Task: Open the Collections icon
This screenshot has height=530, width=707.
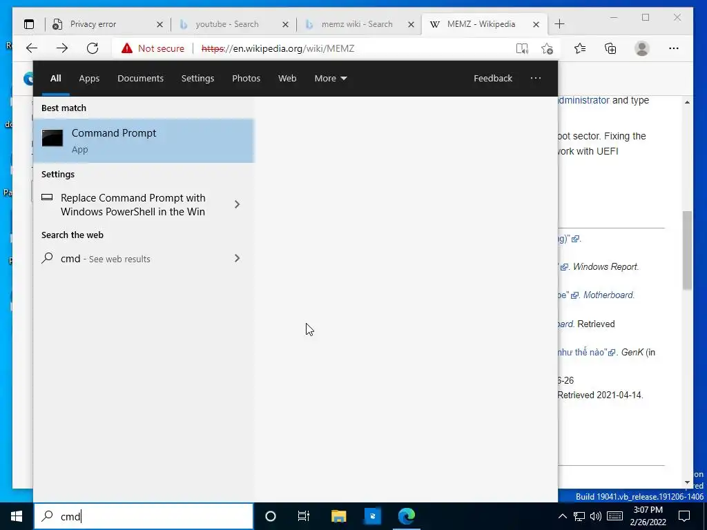Action: click(x=610, y=48)
